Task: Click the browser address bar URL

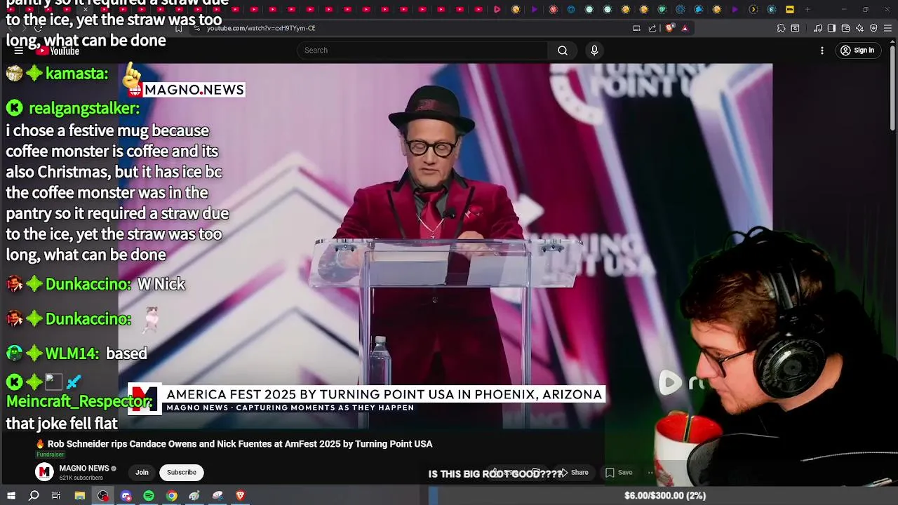Action: 261,28
